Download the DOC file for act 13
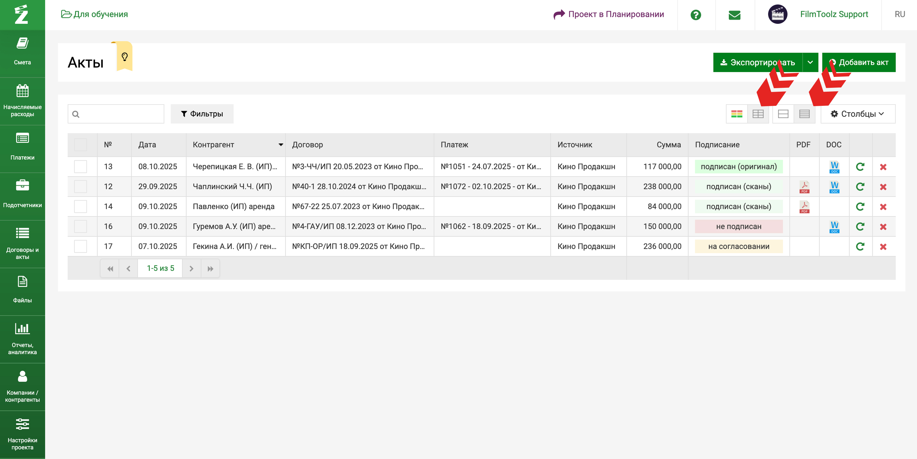This screenshot has width=917, height=459. (834, 167)
